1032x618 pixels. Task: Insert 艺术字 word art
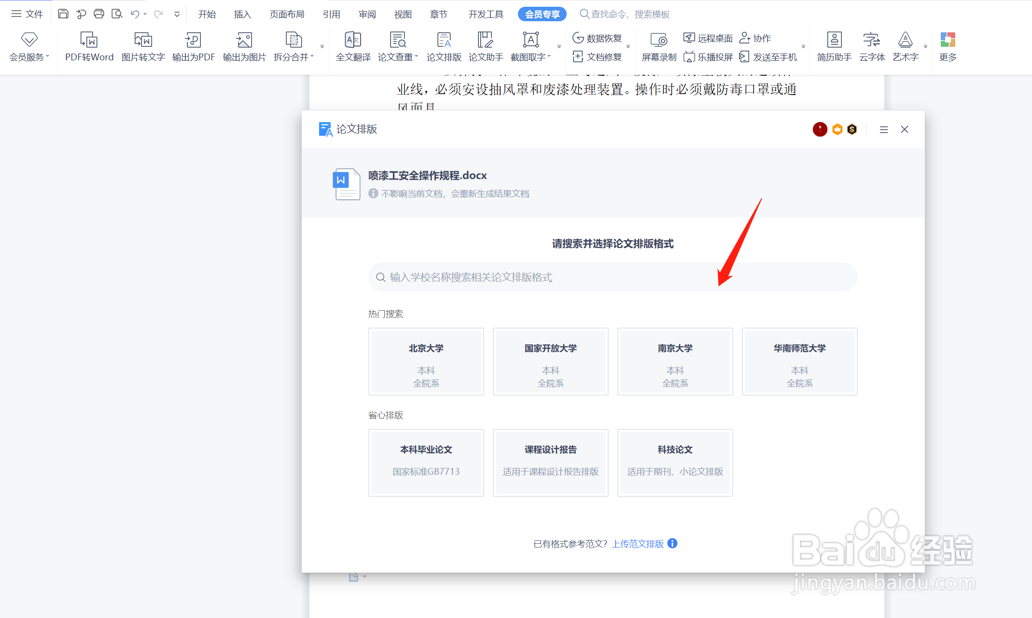pos(905,47)
